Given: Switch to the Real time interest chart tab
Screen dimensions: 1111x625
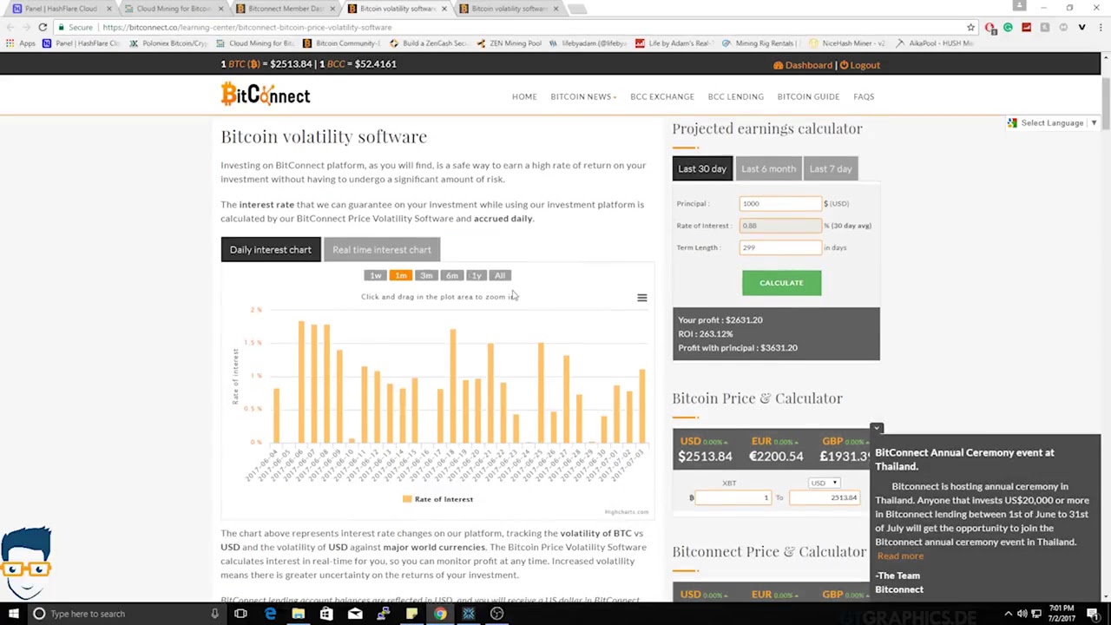Looking at the screenshot, I should [381, 250].
